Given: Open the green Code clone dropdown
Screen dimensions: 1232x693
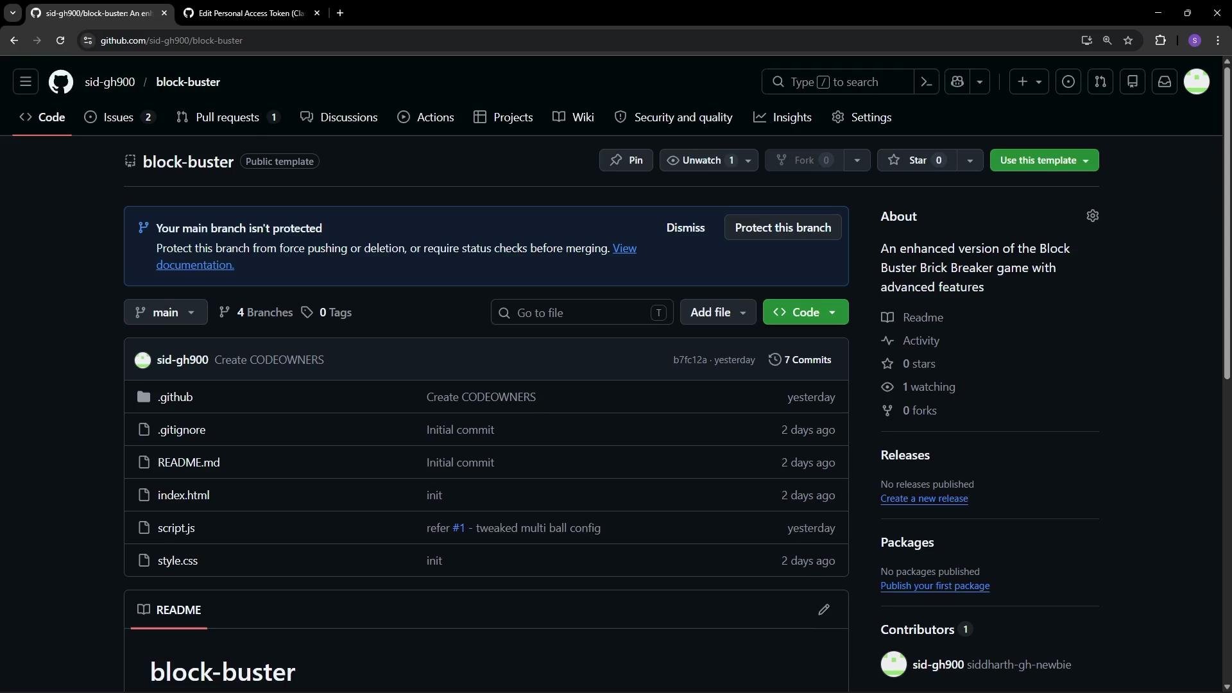Looking at the screenshot, I should (805, 312).
